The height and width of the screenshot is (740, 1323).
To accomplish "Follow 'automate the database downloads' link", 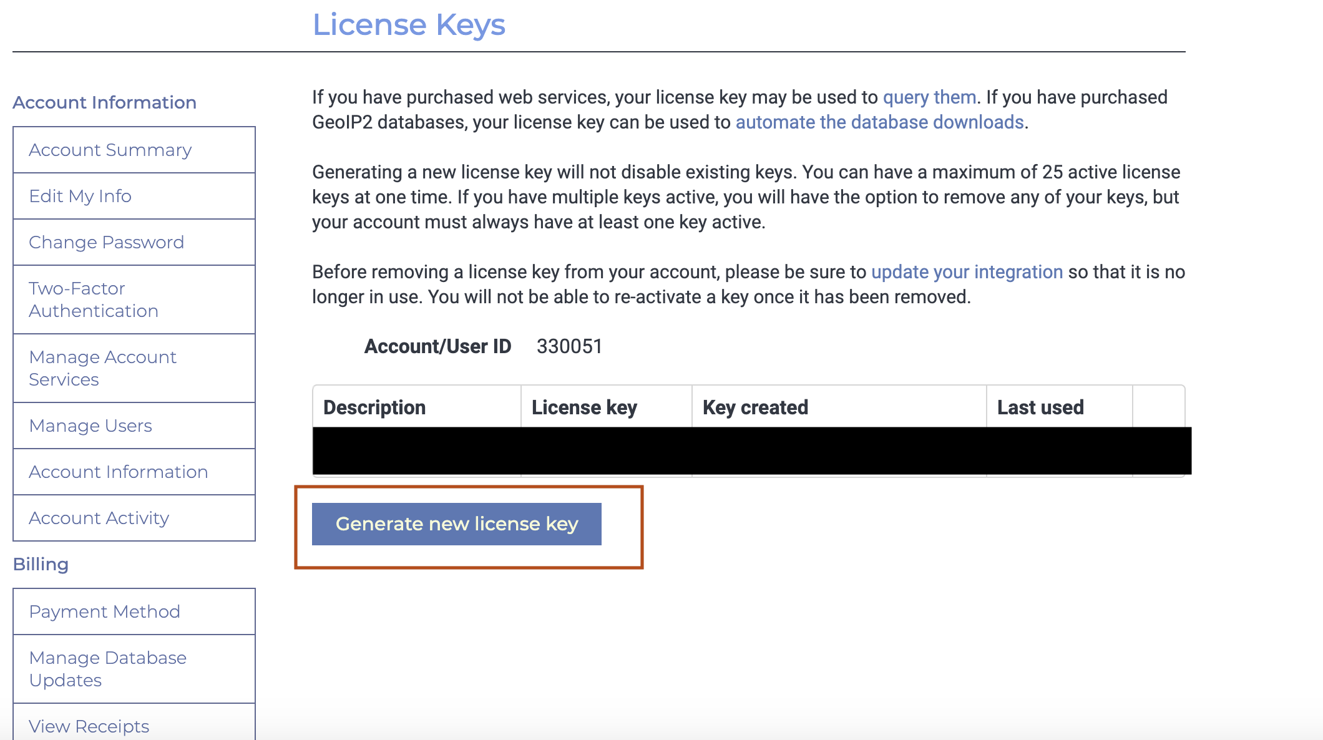I will point(879,122).
